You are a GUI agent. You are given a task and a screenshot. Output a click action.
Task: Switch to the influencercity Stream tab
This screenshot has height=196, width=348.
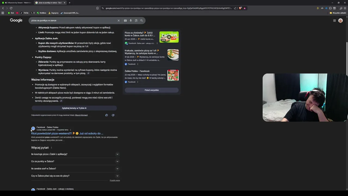pos(17,3)
